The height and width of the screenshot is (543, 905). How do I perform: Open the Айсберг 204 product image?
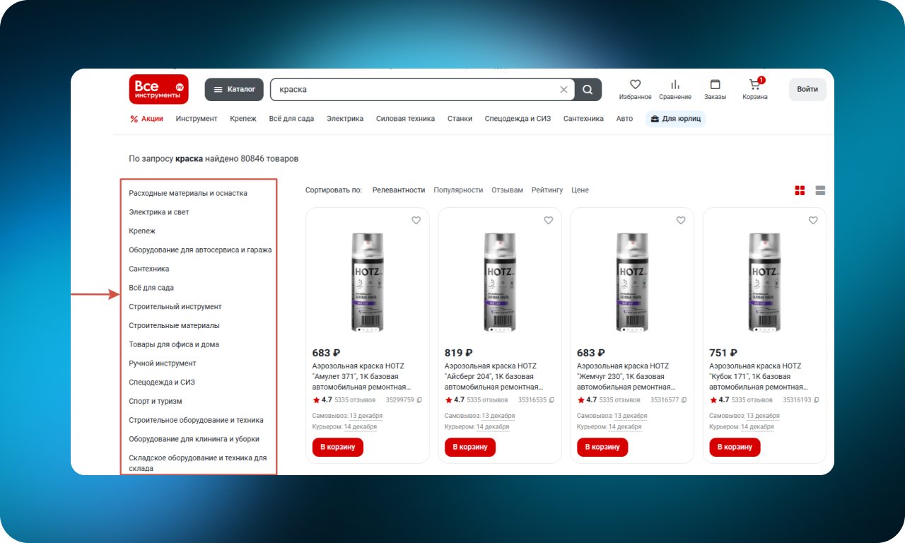[500, 282]
